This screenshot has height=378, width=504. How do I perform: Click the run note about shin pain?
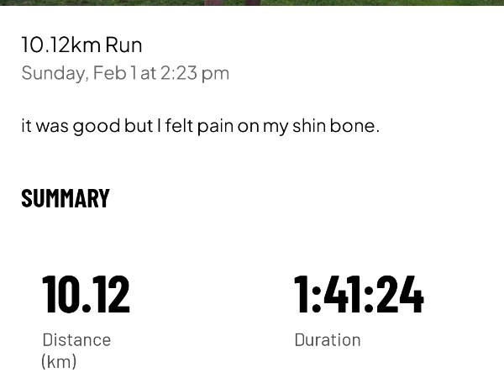point(200,126)
